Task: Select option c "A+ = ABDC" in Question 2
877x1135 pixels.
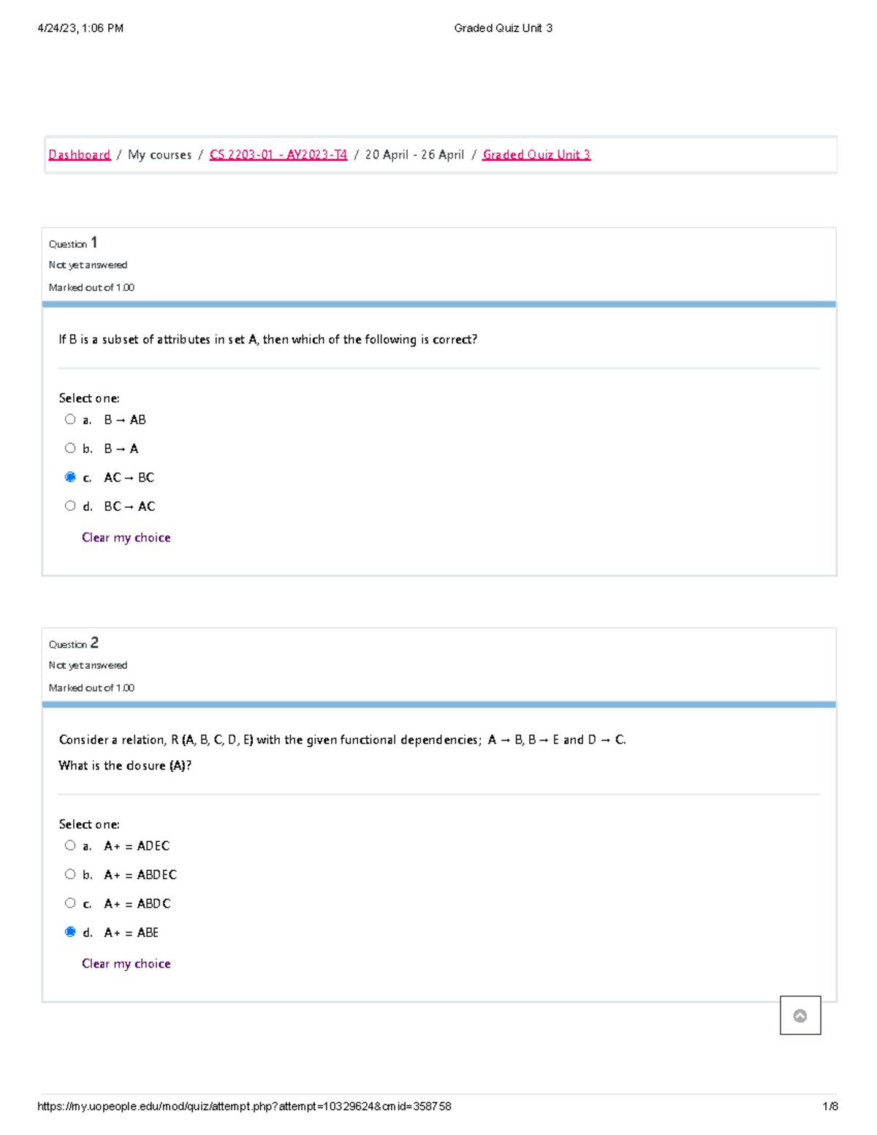Action: click(70, 903)
